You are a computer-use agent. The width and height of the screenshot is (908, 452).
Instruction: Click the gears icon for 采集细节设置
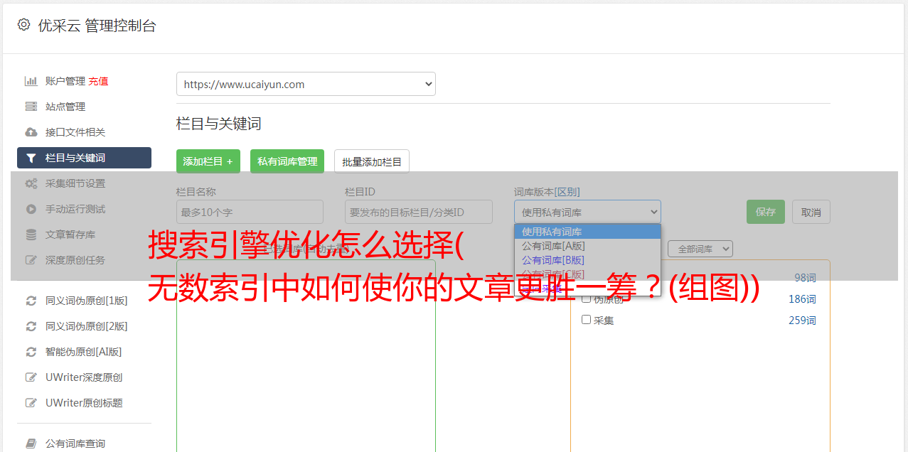click(x=31, y=183)
